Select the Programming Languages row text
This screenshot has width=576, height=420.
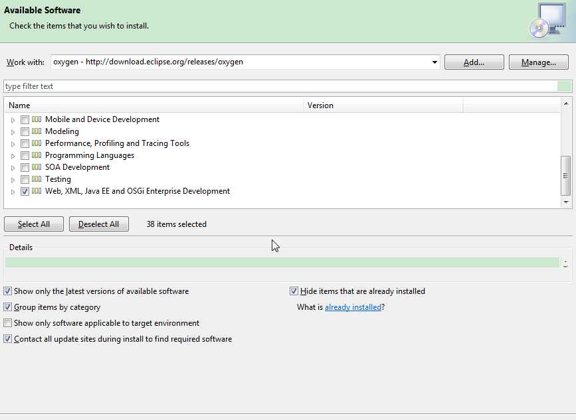pyautogui.click(x=90, y=155)
